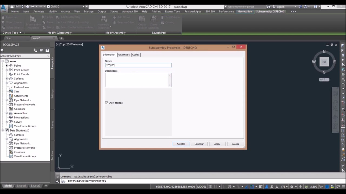This screenshot has width=346, height=194.
Task: Select Corridors under waas in tree
Action: [x=19, y=109]
